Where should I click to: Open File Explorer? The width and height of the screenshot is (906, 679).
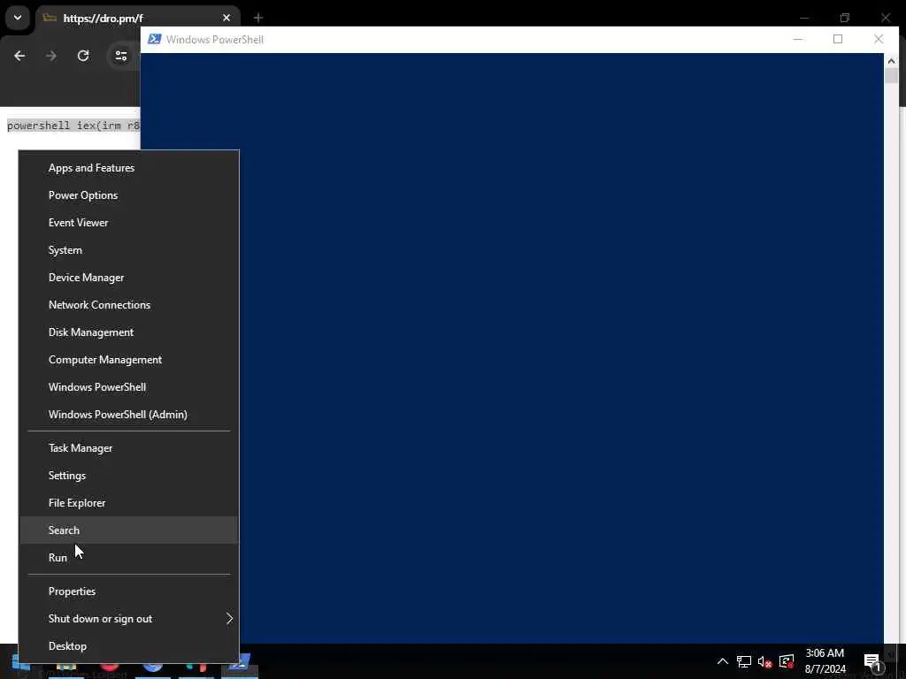pyautogui.click(x=129, y=503)
